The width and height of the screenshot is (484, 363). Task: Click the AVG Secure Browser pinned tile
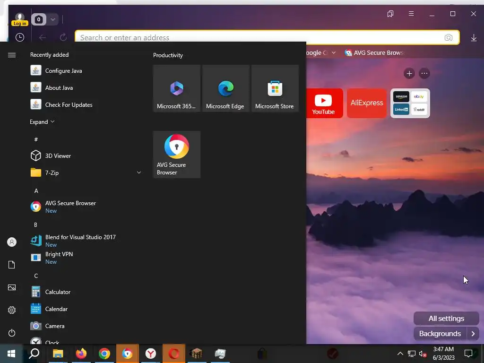tap(177, 155)
